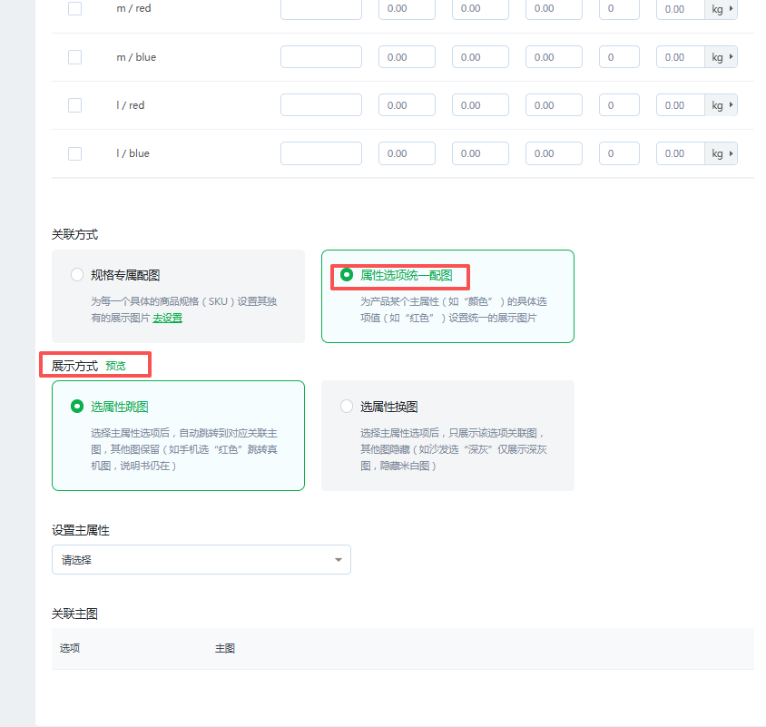This screenshot has height=727, width=766.
Task: Open kg unit dropdown for m / blue
Action: (722, 57)
